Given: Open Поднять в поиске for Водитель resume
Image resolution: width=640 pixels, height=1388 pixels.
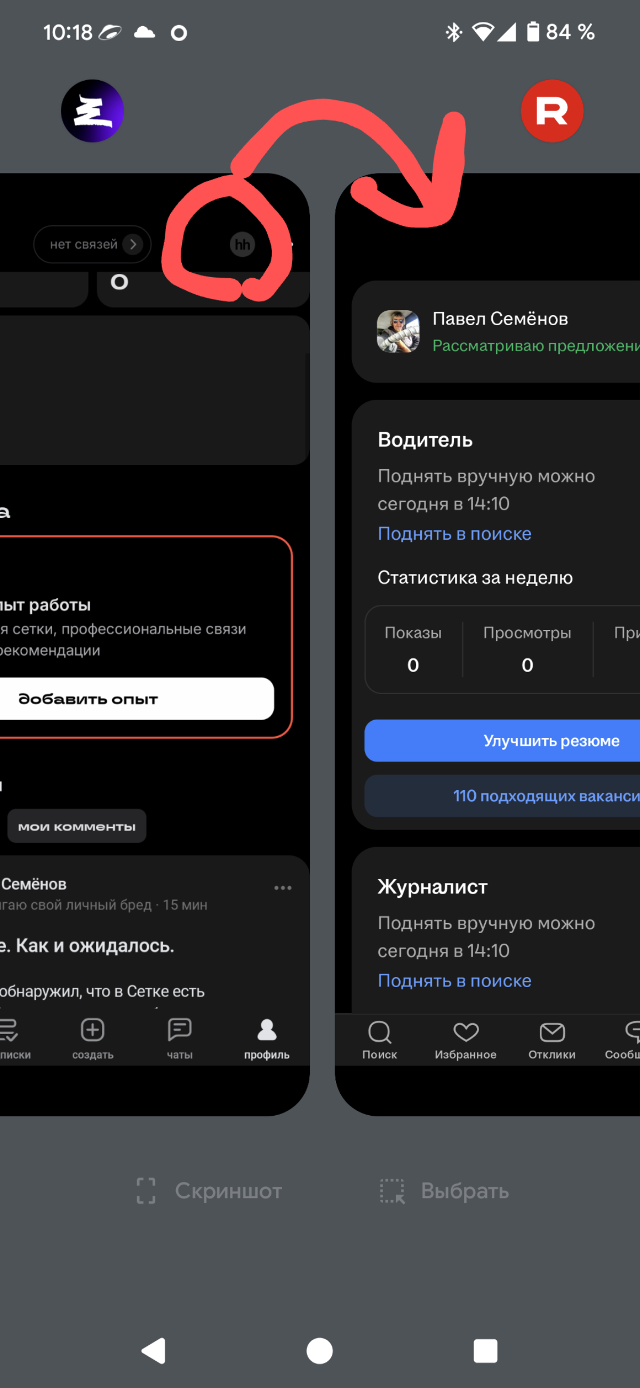Looking at the screenshot, I should click(454, 533).
